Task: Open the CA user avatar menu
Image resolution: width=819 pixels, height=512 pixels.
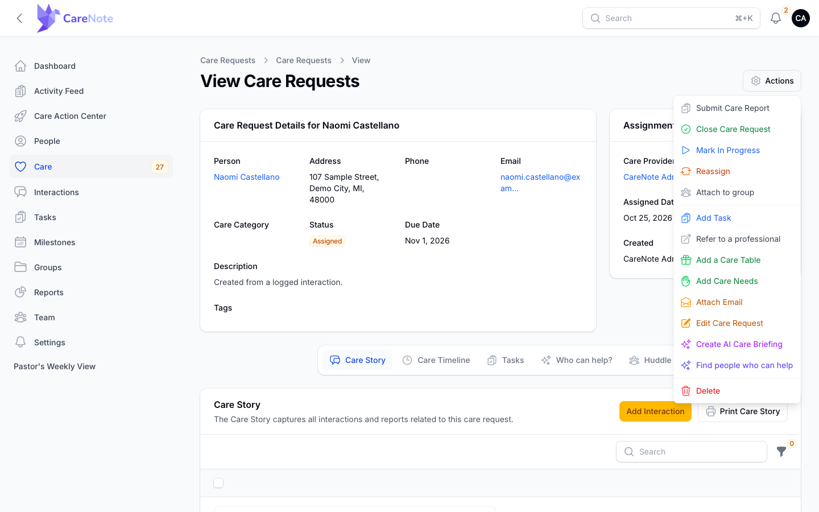Action: [801, 18]
